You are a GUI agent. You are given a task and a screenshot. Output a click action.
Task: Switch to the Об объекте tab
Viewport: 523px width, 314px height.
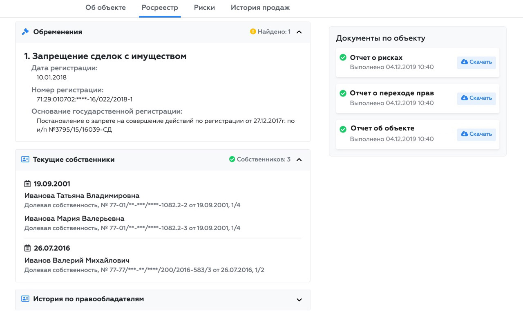[x=105, y=8]
